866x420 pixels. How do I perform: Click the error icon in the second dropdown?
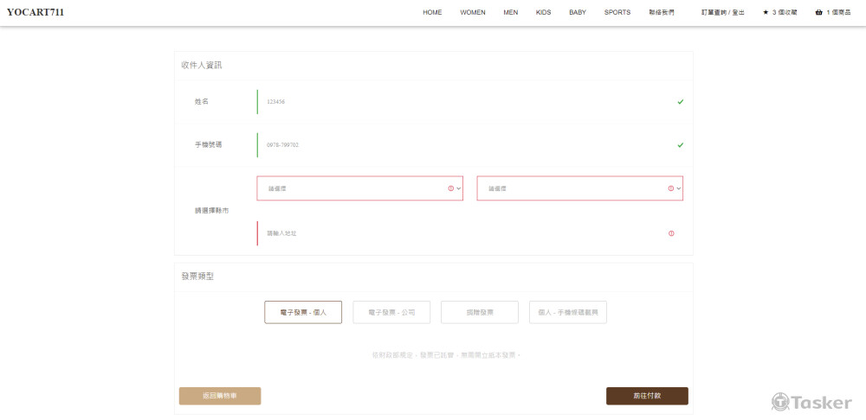pos(671,188)
